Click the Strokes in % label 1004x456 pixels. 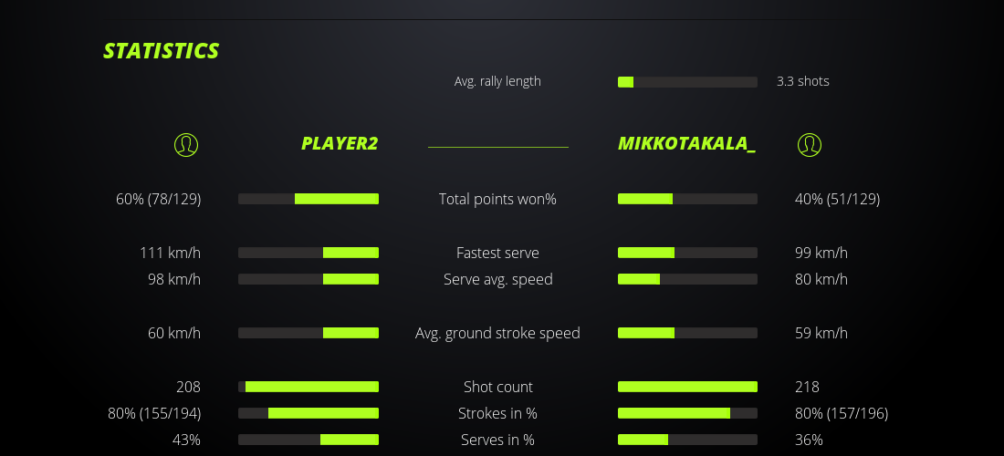click(x=497, y=413)
